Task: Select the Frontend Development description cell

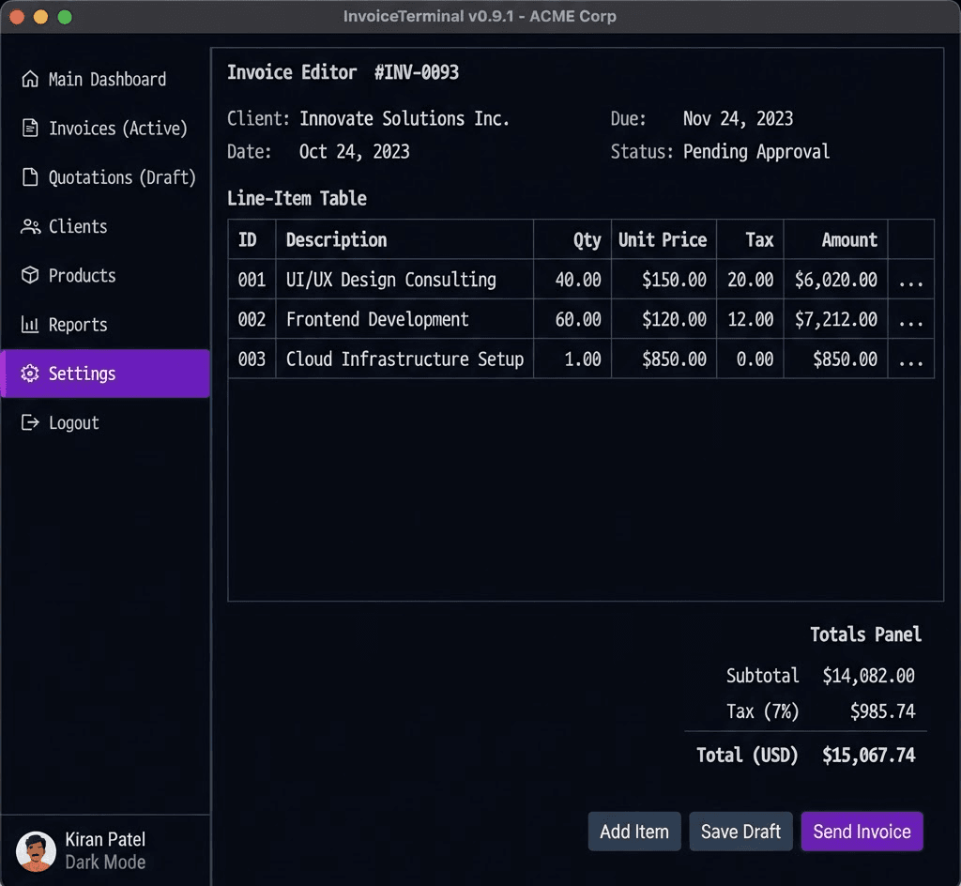Action: point(404,319)
